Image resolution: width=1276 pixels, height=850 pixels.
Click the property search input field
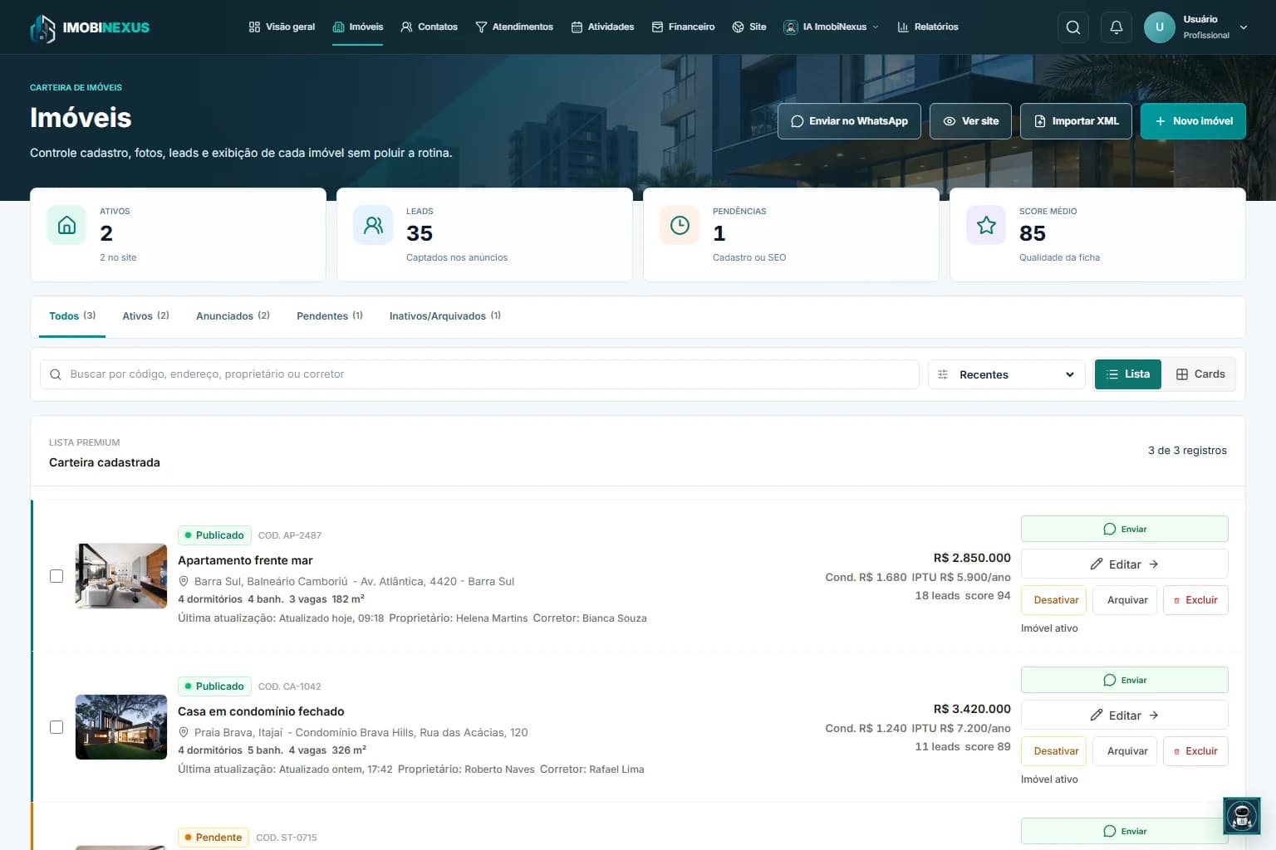479,374
